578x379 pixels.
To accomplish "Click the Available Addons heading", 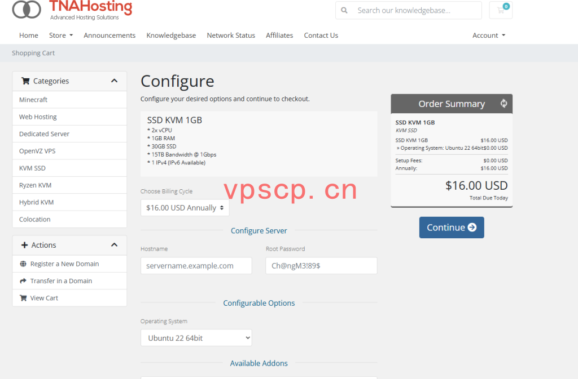I will point(259,364).
